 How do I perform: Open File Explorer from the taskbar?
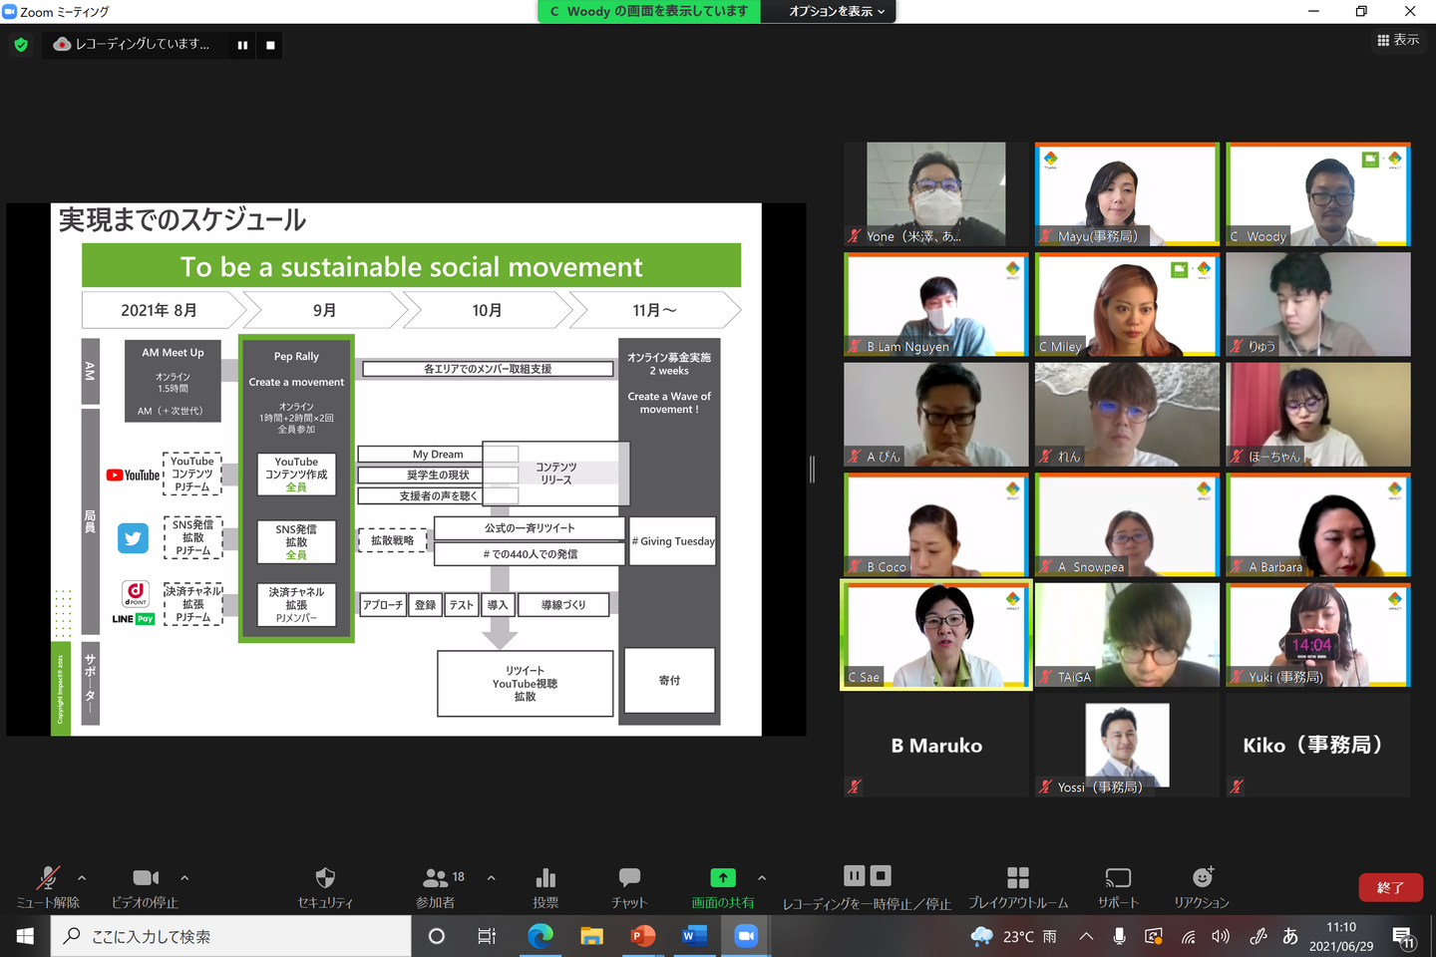[591, 936]
